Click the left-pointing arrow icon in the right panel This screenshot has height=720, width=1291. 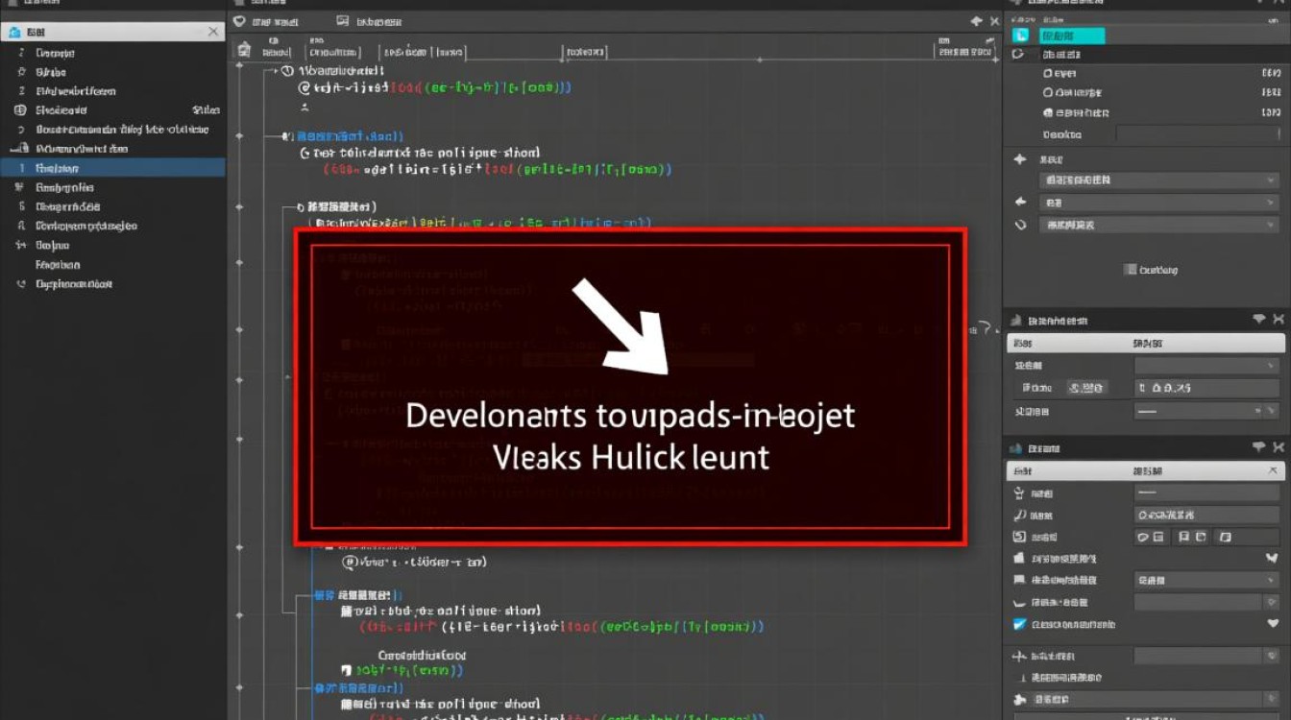coord(1020,203)
